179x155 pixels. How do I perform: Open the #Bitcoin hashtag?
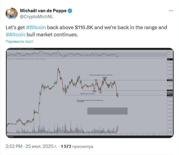[36, 27]
